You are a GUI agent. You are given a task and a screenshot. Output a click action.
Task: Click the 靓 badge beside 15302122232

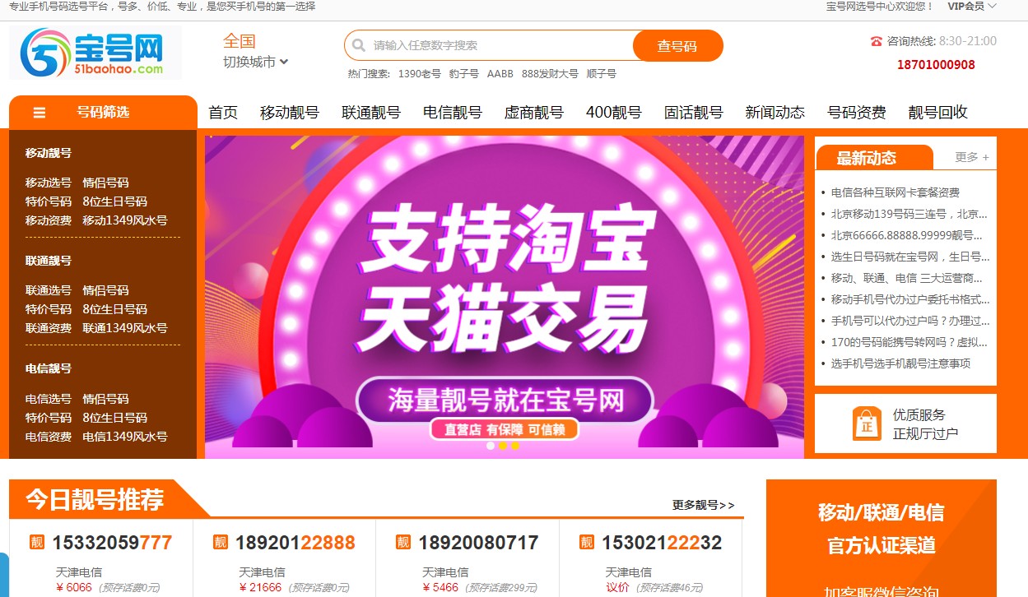[x=587, y=542]
